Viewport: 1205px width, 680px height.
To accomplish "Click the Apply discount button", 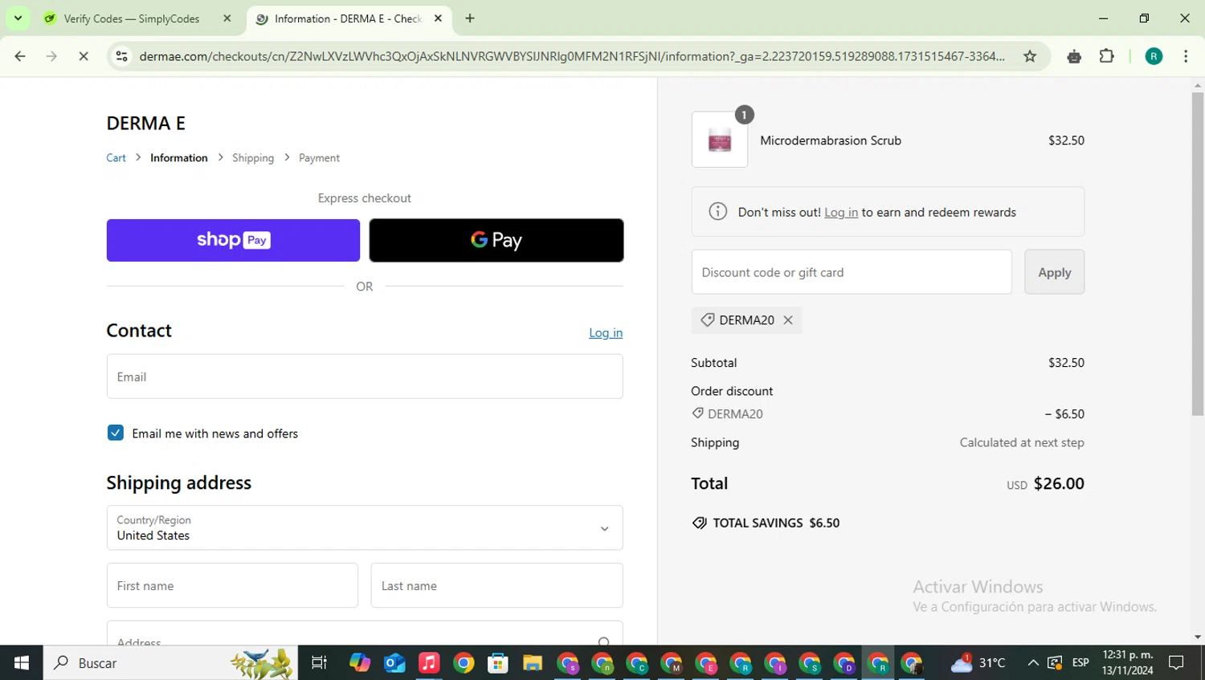I will [x=1054, y=272].
